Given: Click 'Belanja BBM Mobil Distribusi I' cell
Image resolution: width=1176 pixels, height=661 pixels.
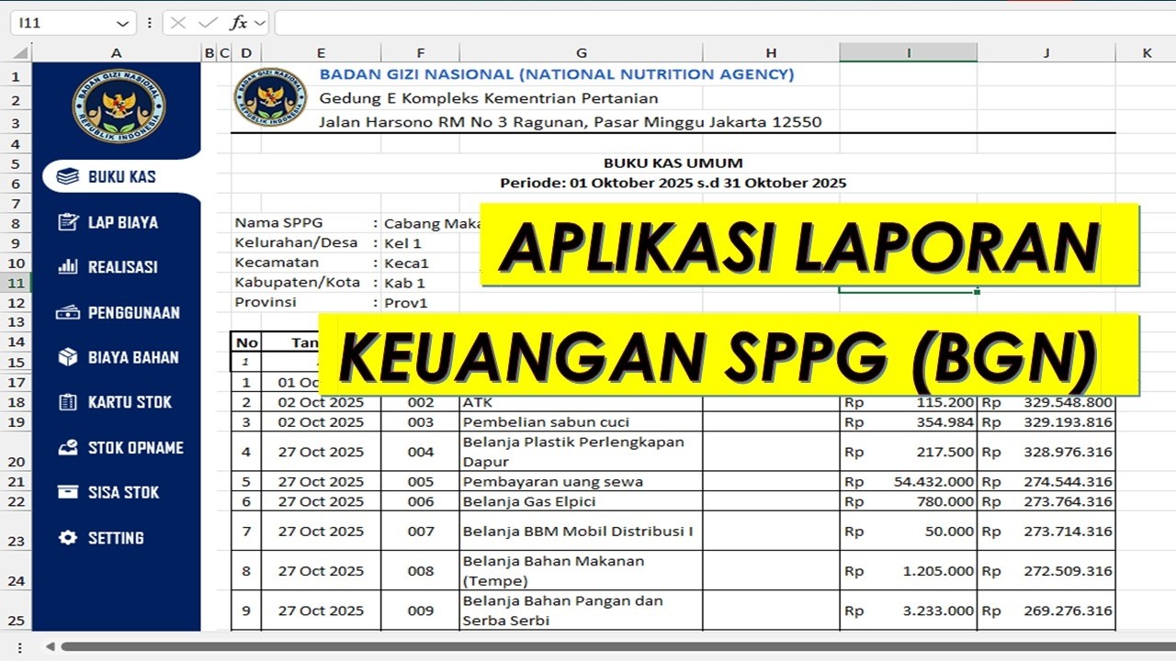Looking at the screenshot, I should [581, 531].
